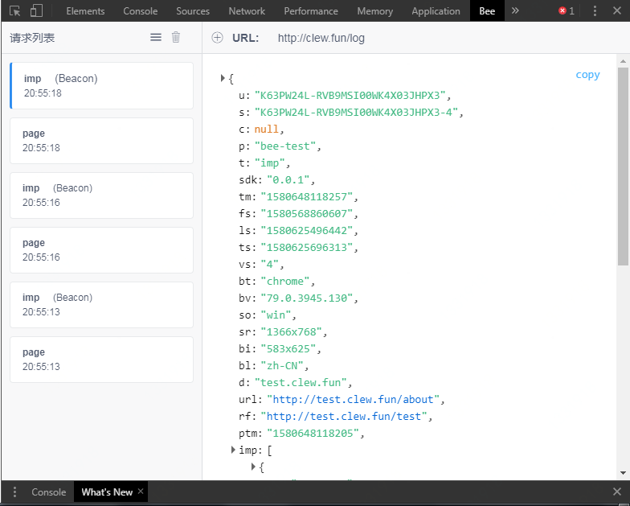630x506 pixels.
Task: Open the Memory tab
Action: pos(374,11)
